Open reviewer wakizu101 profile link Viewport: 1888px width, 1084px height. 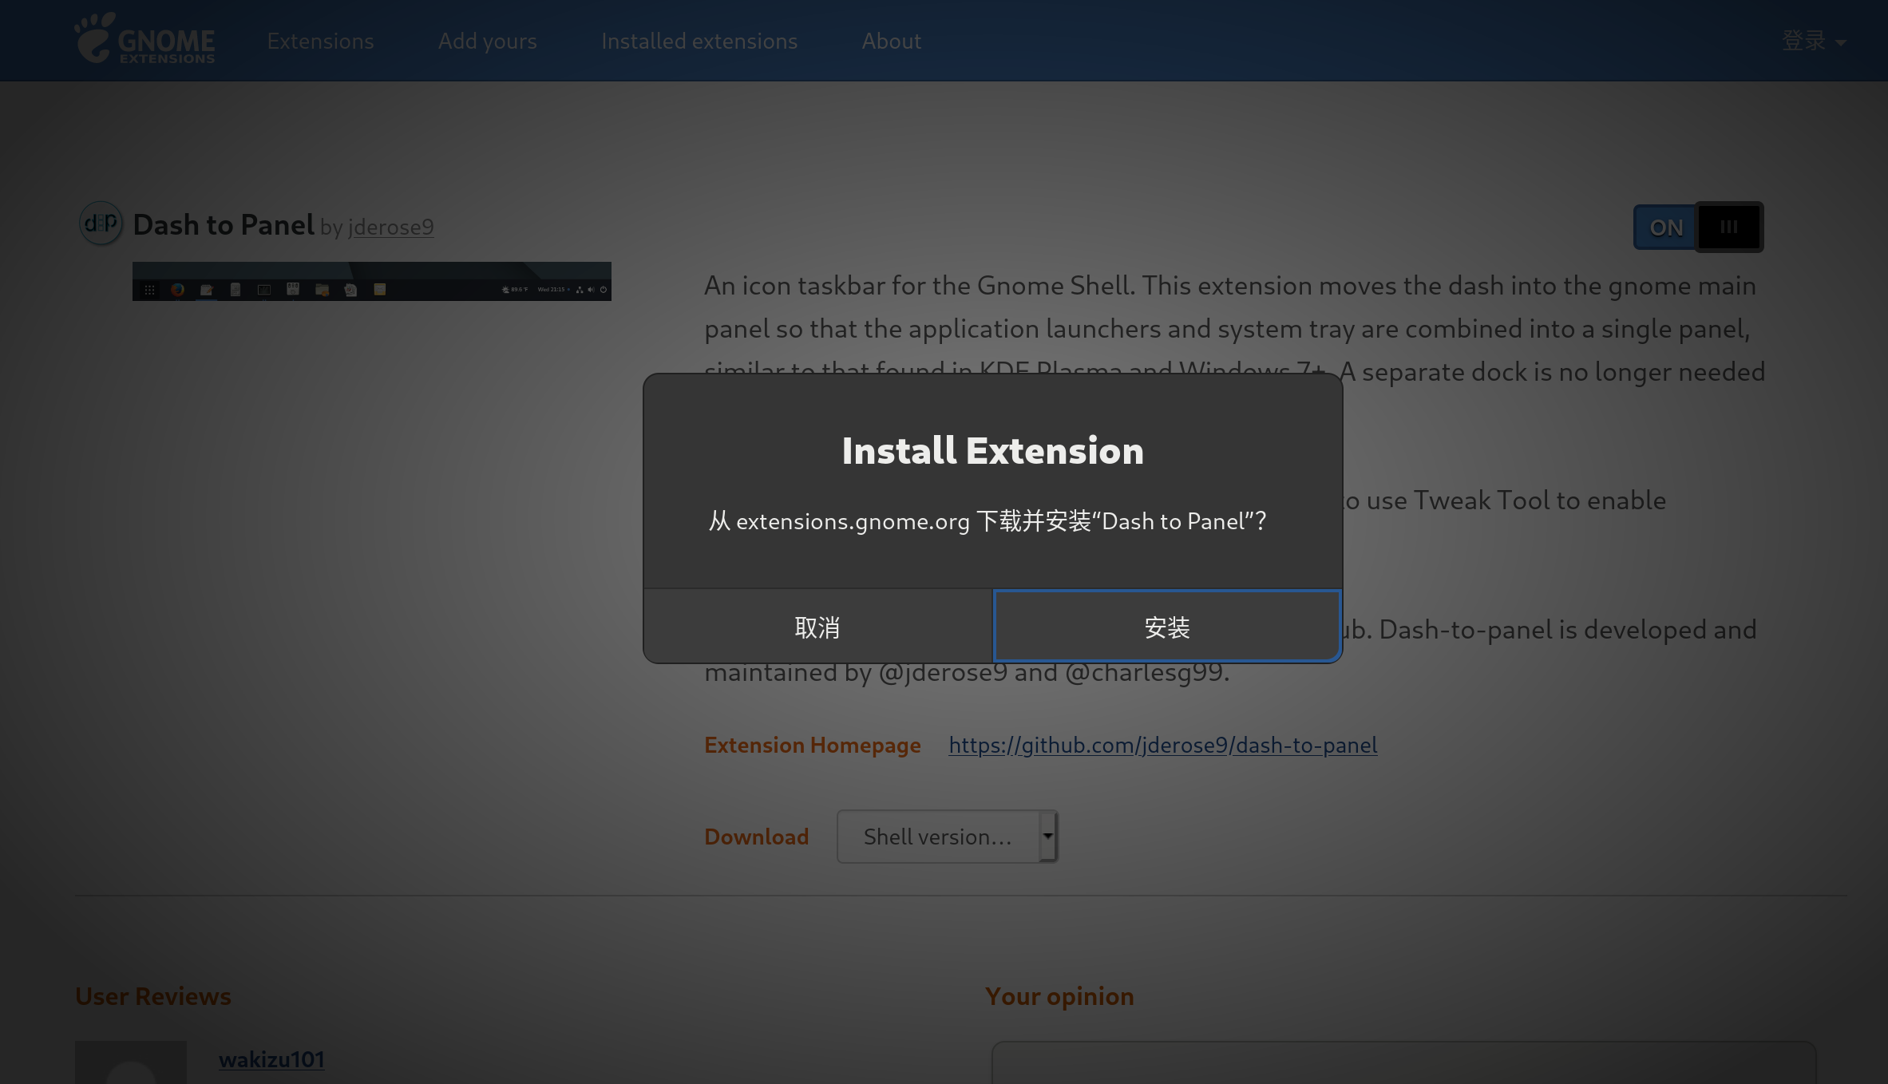tap(271, 1059)
